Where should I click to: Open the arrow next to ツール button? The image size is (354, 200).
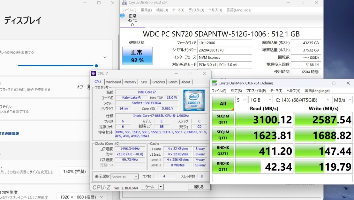[x=161, y=187]
